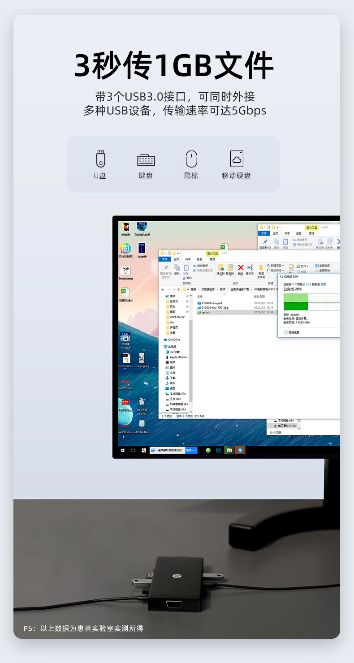
Task: Expand 简略信息 in the copy dialog
Action: coord(291,332)
